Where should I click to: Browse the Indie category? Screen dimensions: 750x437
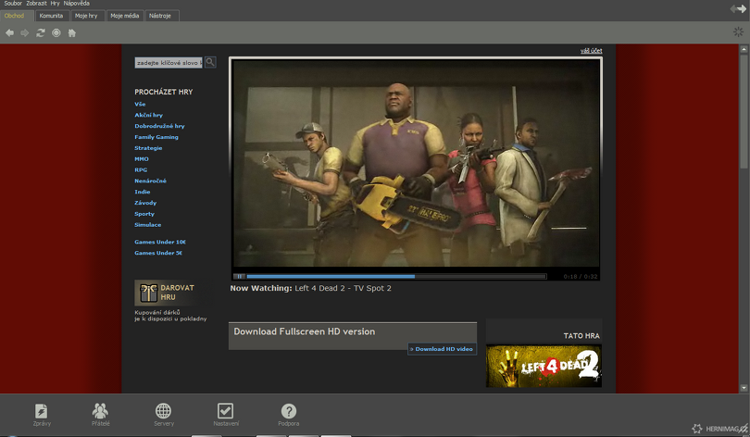tap(142, 192)
